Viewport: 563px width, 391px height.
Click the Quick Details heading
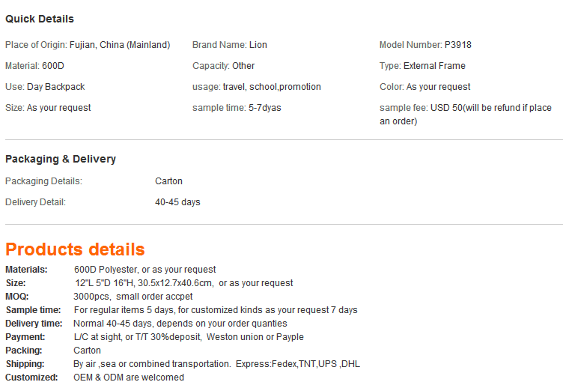(40, 19)
